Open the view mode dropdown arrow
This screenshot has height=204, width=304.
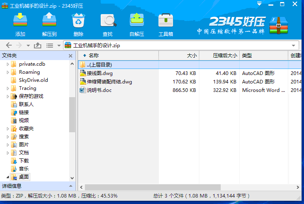[59, 46]
